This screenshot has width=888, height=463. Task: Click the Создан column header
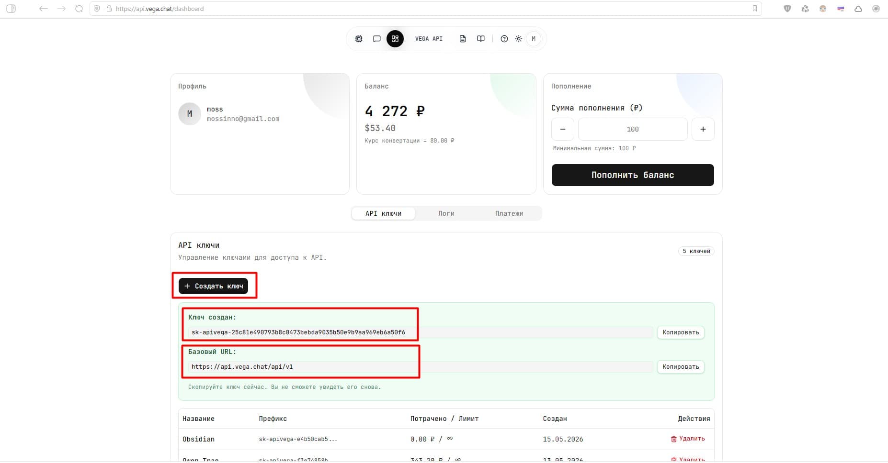click(555, 419)
